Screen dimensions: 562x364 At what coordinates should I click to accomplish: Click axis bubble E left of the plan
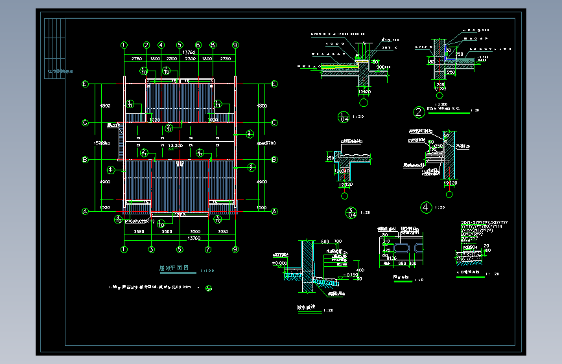tap(85, 84)
